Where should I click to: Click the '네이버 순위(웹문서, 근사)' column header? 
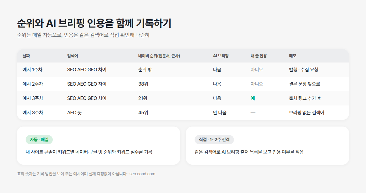[x=159, y=56]
